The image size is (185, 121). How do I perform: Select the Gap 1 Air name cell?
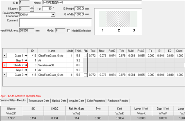pos(52,60)
